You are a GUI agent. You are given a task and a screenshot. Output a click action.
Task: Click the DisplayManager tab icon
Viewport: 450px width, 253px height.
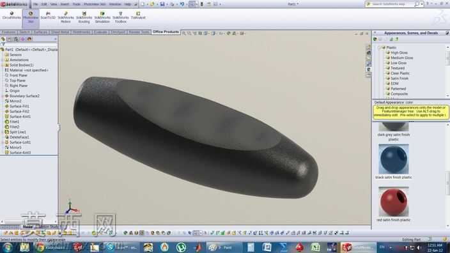[x=29, y=39]
